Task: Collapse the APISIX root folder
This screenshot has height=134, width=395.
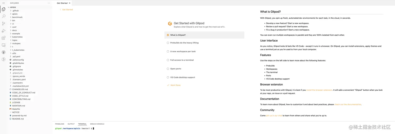Action: click(x=13, y=8)
